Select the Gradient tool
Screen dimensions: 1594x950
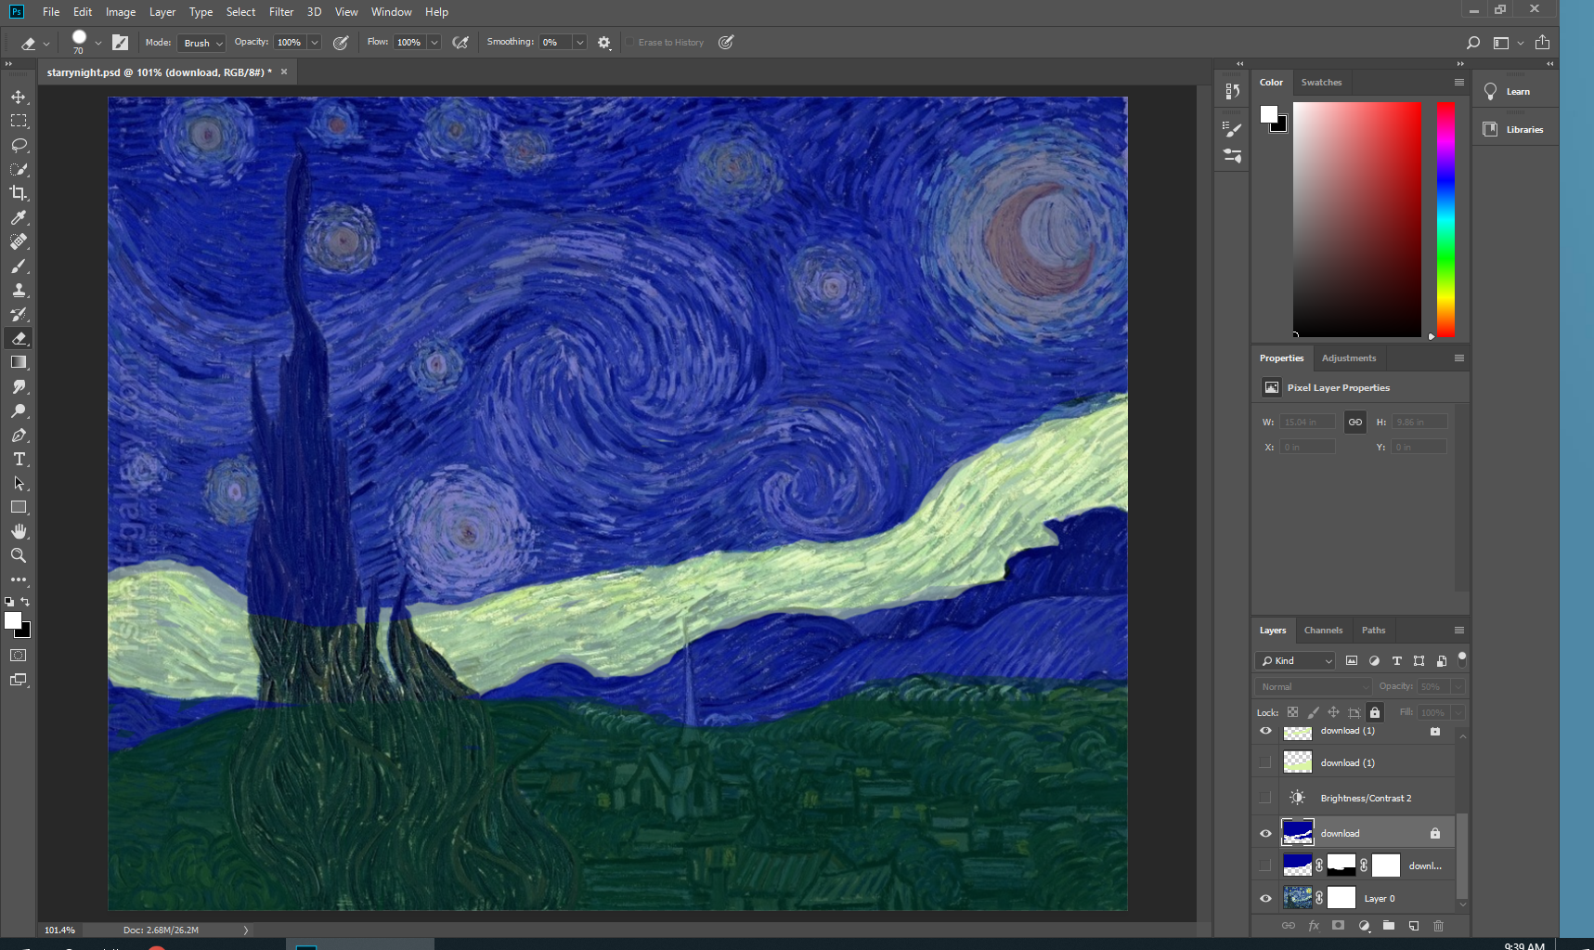[x=19, y=362]
